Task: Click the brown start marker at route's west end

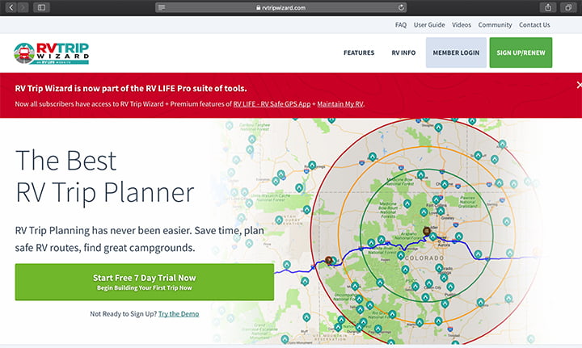Action: (328, 260)
